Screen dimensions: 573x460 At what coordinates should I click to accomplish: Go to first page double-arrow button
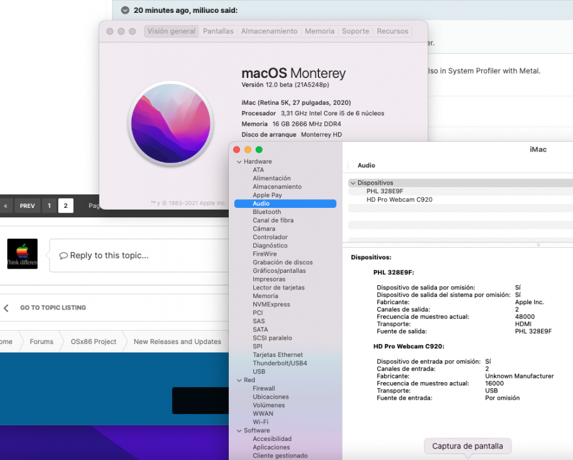click(x=6, y=205)
